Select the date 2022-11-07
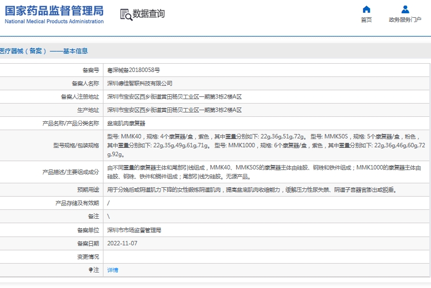The height and width of the screenshot is (288, 431). click(122, 244)
